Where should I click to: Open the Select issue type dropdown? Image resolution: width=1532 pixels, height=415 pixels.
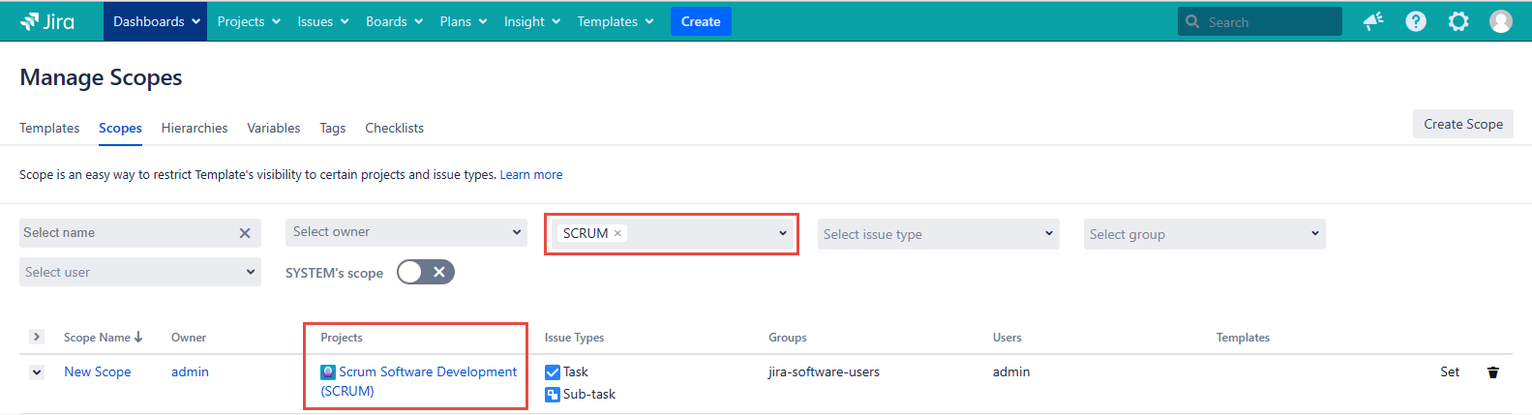tap(938, 234)
